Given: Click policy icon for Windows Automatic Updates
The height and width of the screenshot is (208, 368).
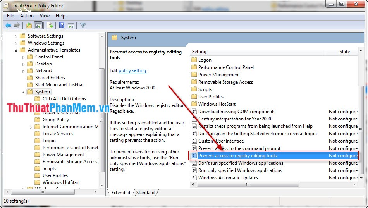Looking at the screenshot, I should pyautogui.click(x=194, y=178).
